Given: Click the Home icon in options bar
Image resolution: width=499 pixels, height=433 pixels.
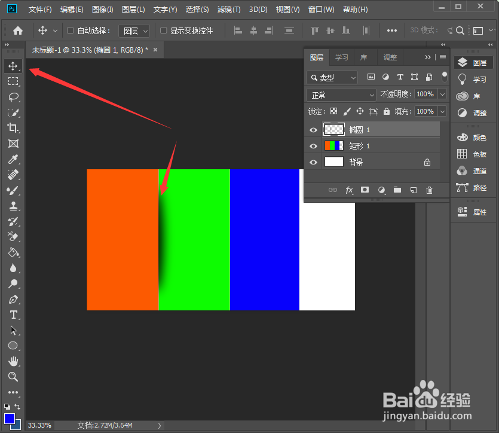Looking at the screenshot, I should point(18,31).
